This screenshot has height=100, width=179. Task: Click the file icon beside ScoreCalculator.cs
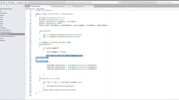[x=1, y=32]
